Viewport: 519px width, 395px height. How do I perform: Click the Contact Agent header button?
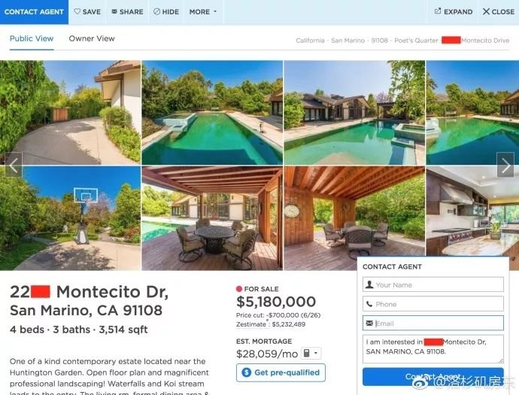click(x=34, y=12)
